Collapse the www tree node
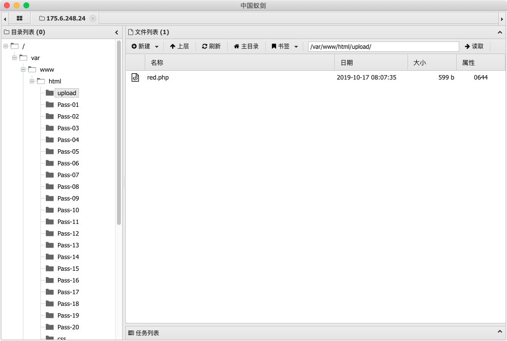507x341 pixels. [23, 70]
